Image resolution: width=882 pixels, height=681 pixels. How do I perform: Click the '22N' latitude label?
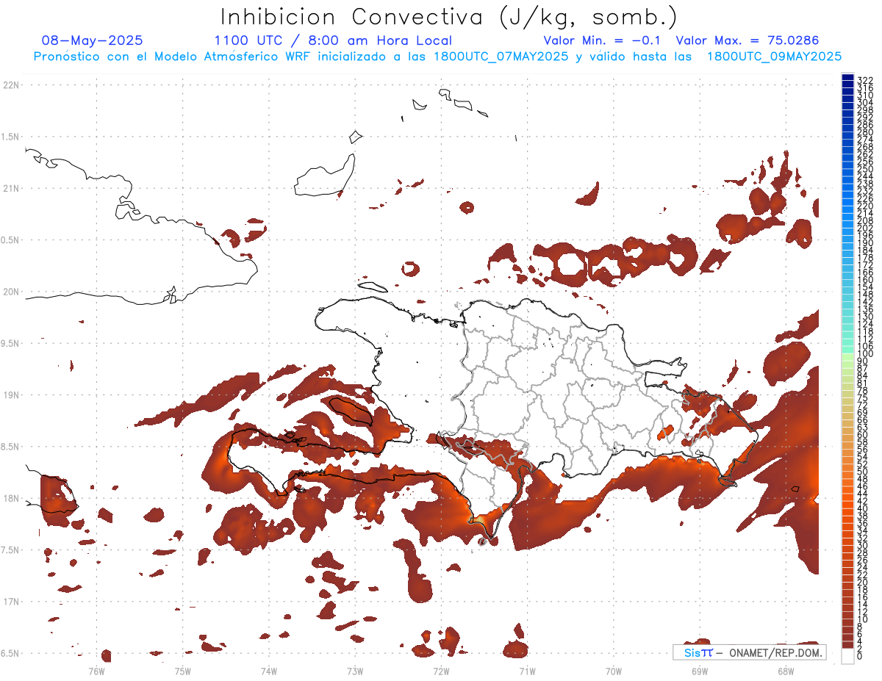[11, 85]
